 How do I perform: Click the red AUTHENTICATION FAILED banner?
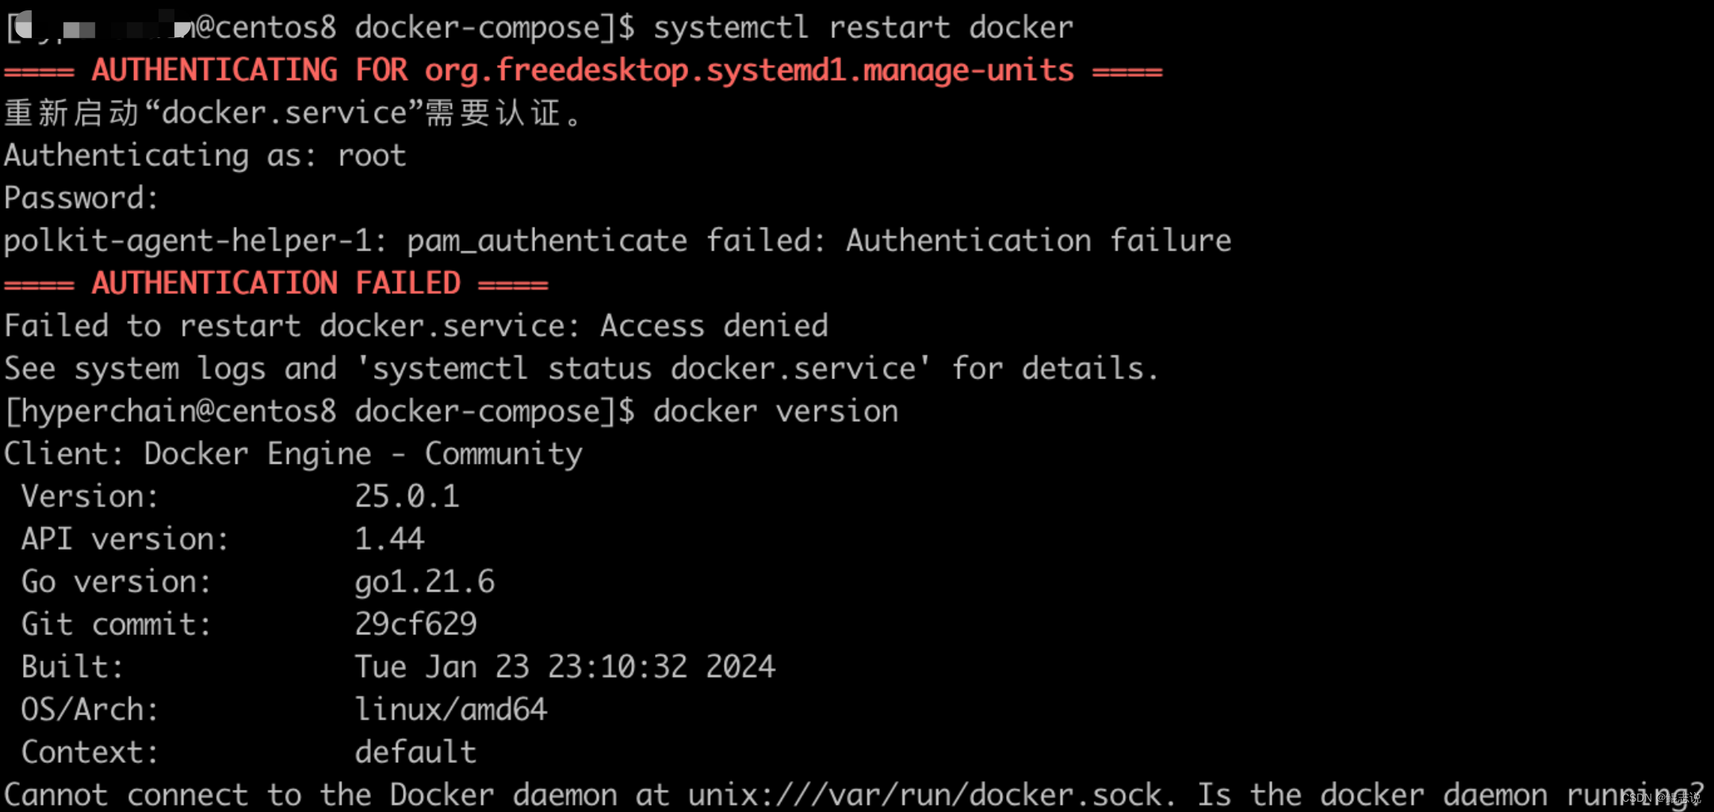[x=276, y=283]
